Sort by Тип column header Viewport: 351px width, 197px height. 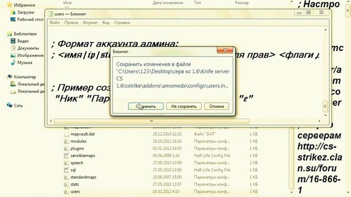[197, 3]
